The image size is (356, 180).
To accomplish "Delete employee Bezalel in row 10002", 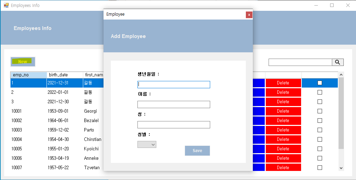I will point(283,120).
